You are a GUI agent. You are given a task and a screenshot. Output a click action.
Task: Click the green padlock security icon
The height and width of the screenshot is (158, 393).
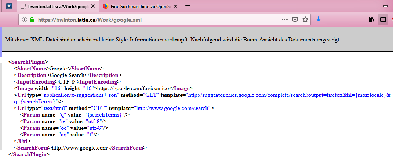pyautogui.click(x=32, y=19)
